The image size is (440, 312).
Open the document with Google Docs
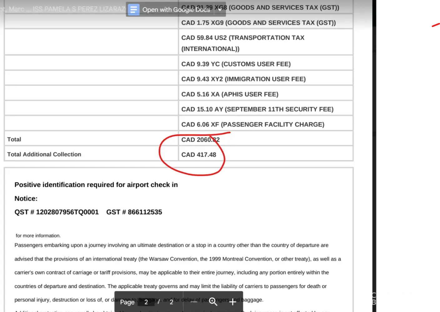click(176, 10)
